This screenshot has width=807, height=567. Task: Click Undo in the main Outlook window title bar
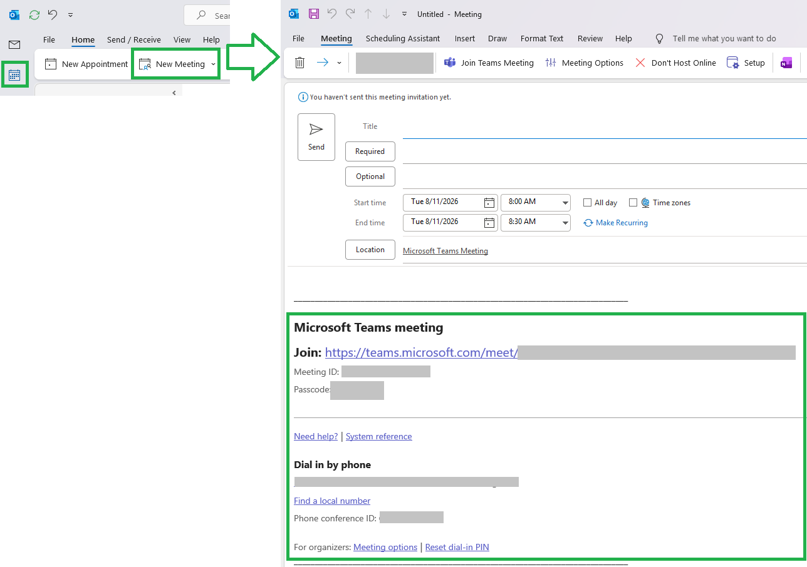click(53, 14)
